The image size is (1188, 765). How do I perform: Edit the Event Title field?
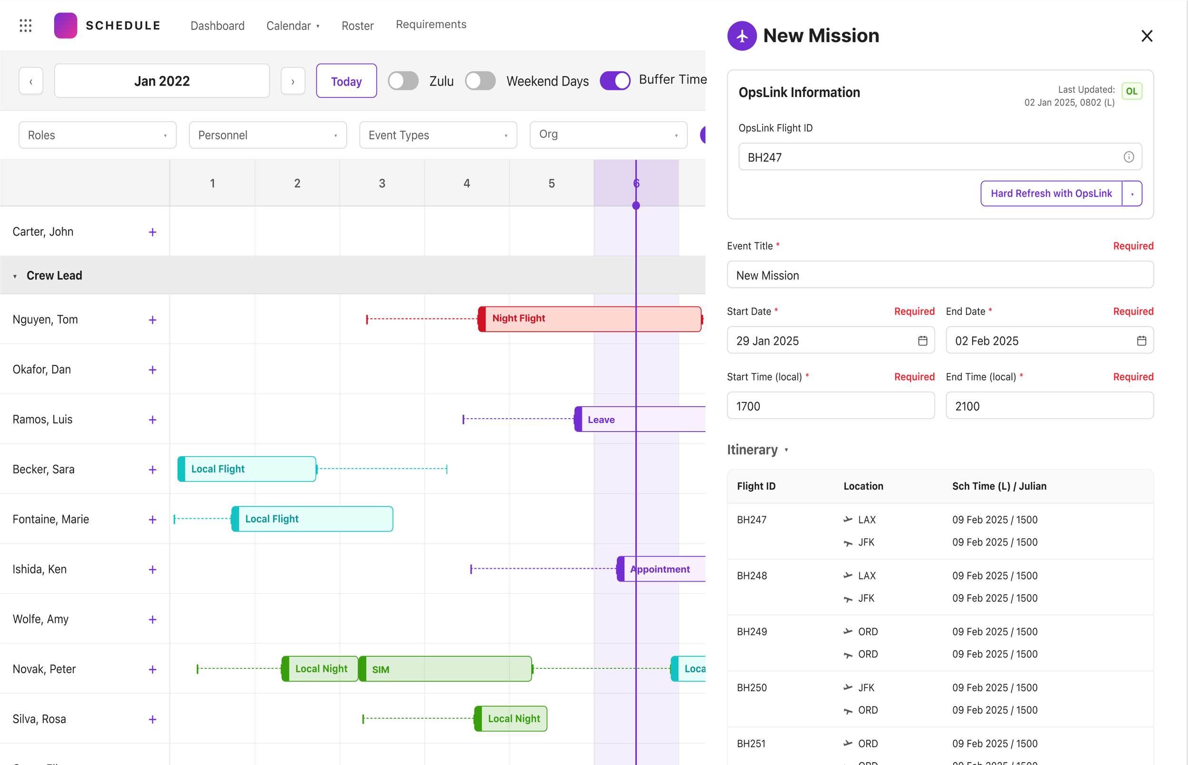(939, 275)
